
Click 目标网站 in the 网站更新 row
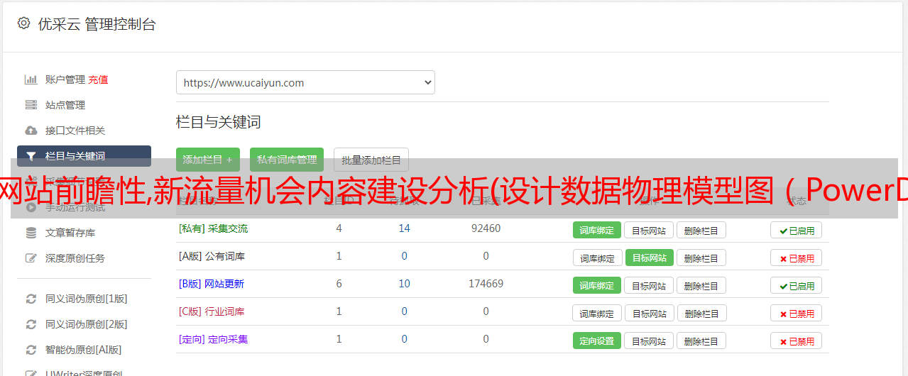pyautogui.click(x=649, y=285)
